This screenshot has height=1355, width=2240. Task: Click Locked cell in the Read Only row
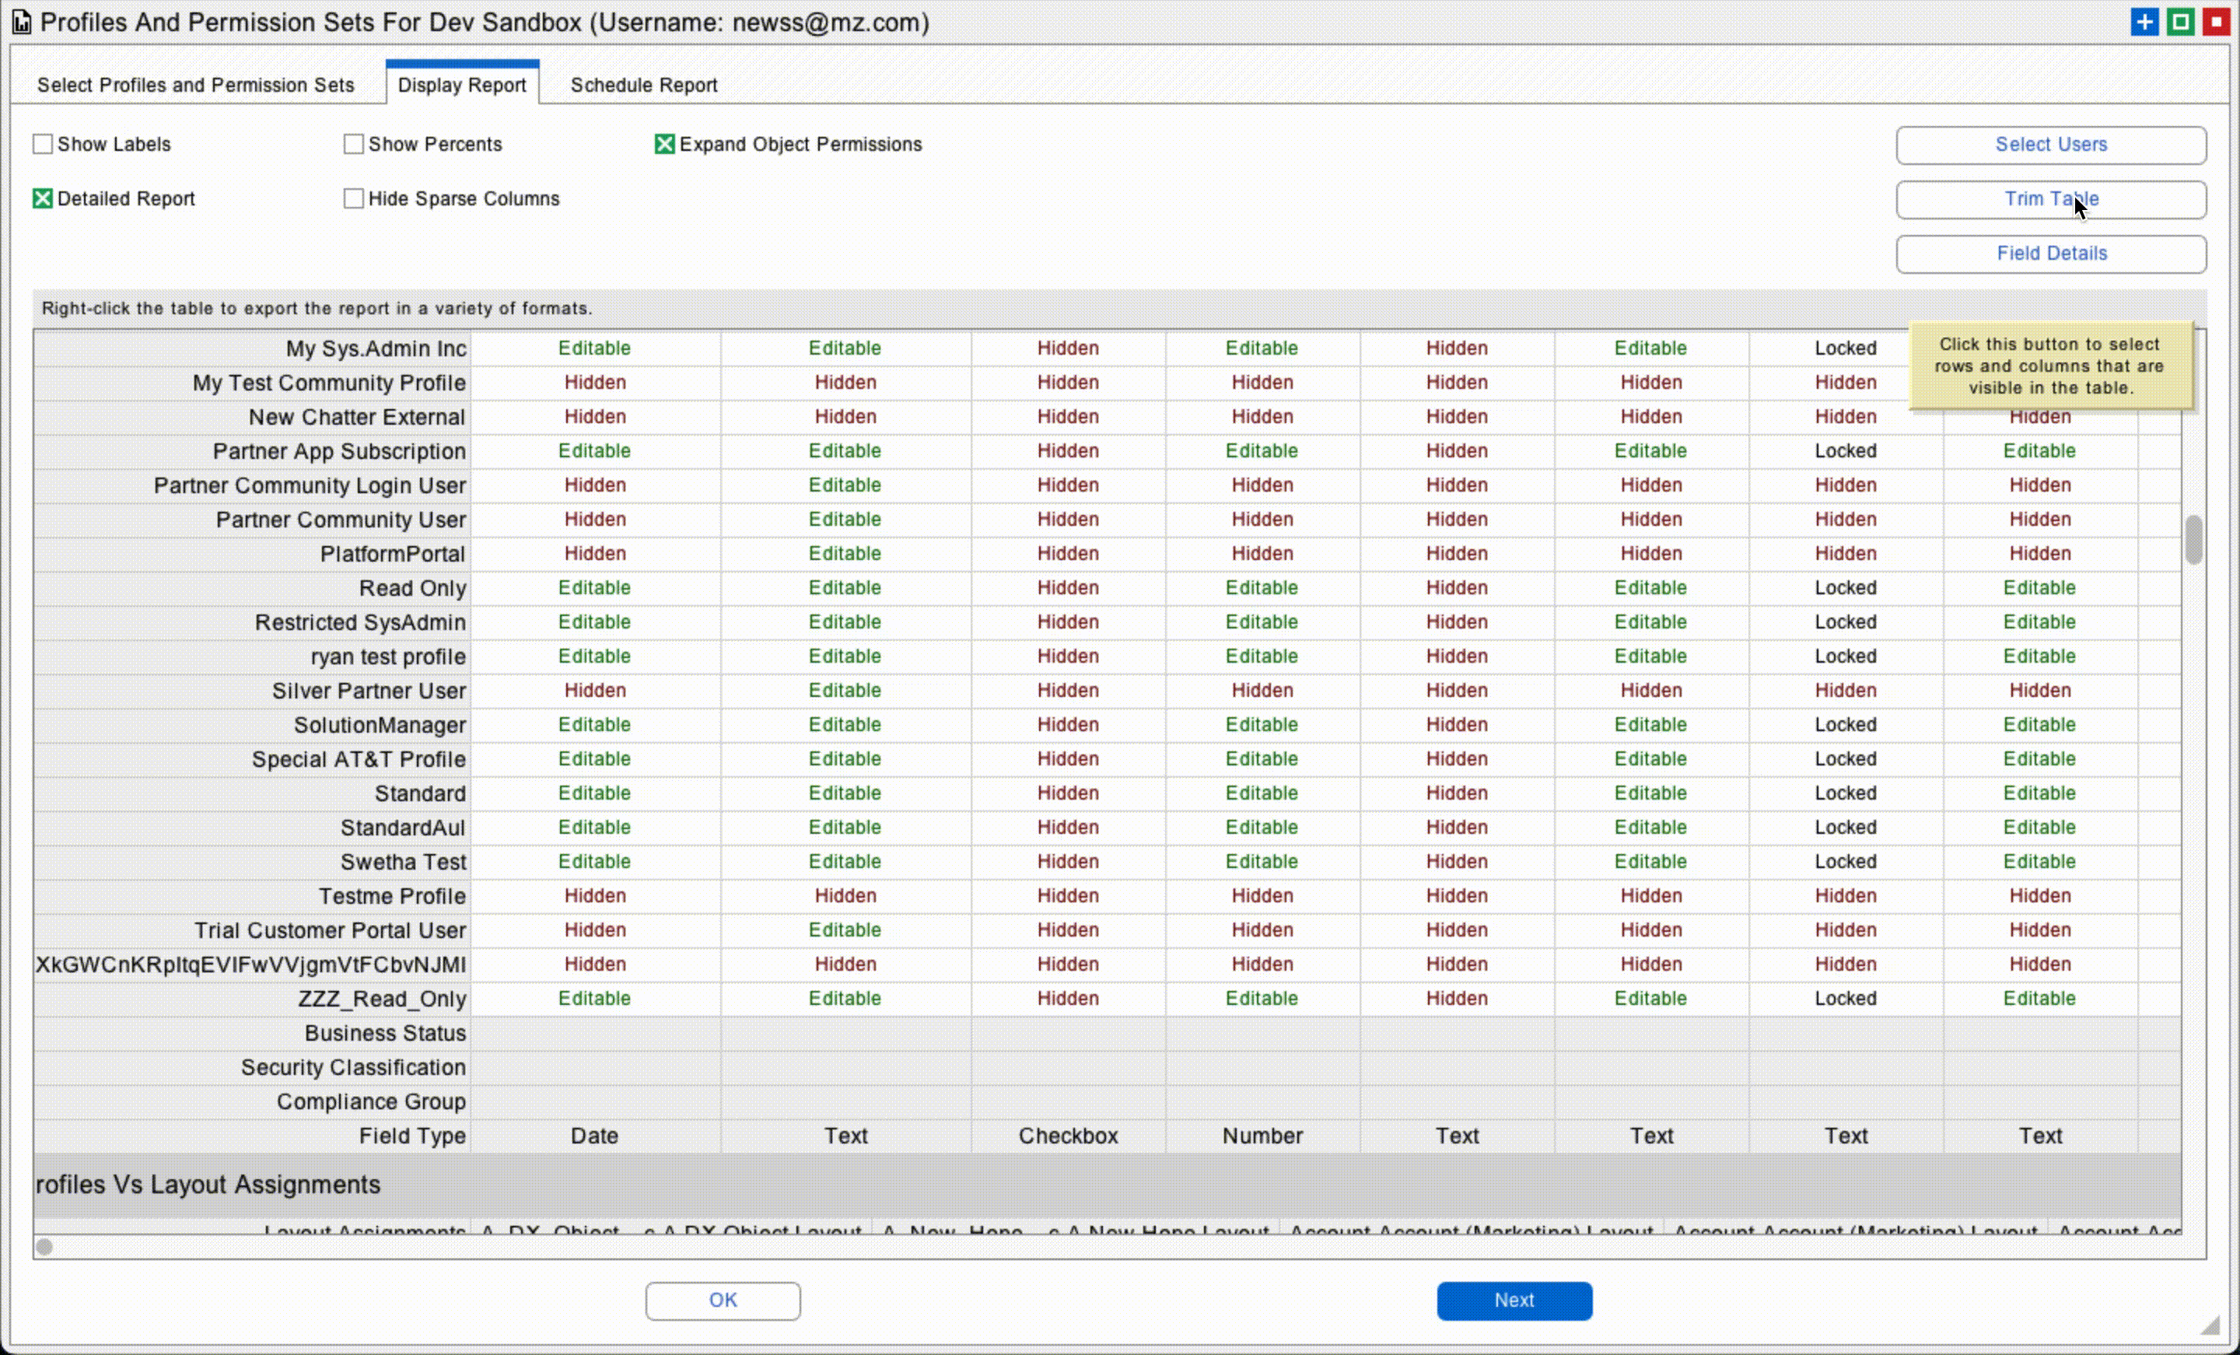pos(1846,588)
